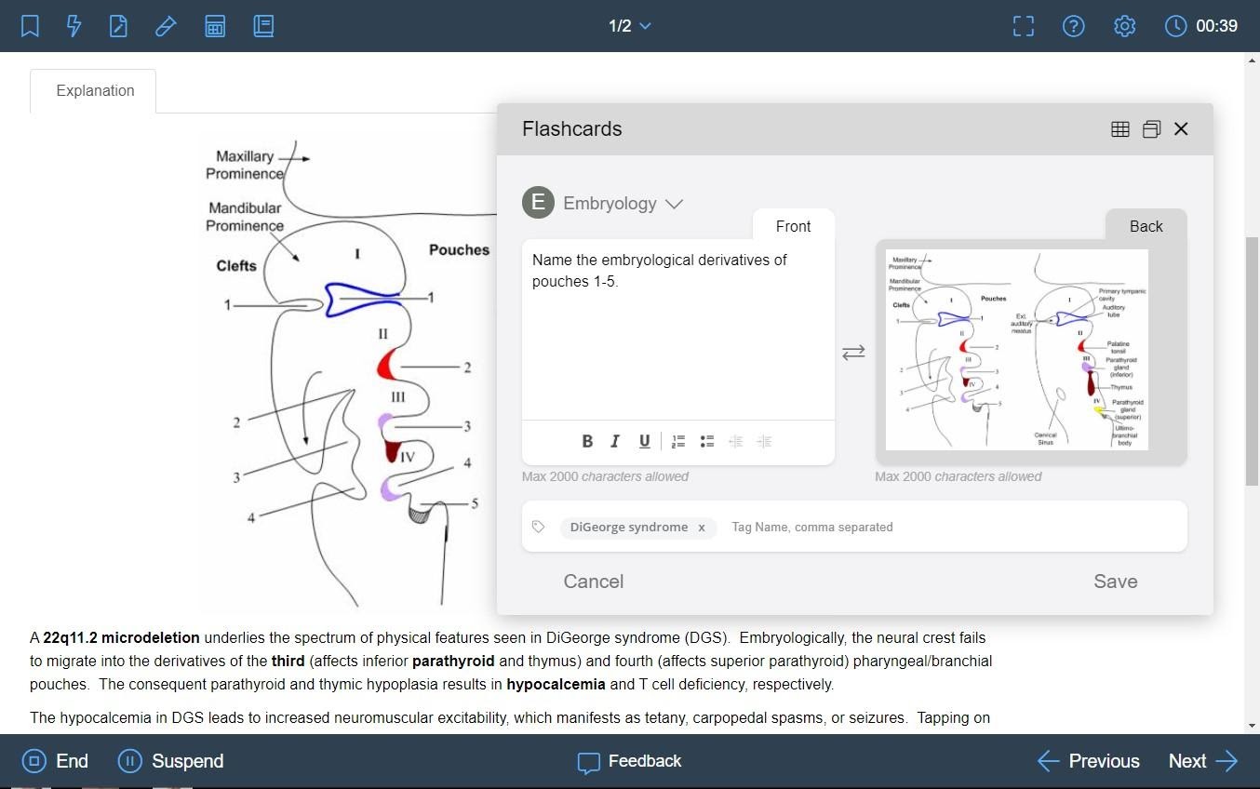Open the question navigator dropdown showing 1/2
1260x789 pixels.
coord(628,26)
